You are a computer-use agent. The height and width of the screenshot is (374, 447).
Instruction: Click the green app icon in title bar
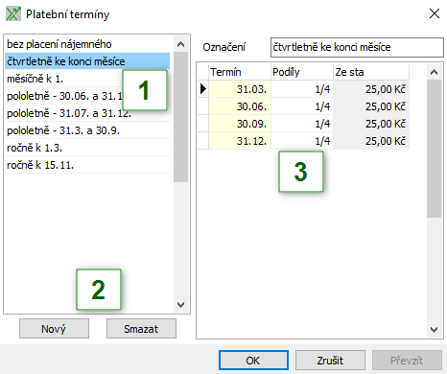pos(13,14)
